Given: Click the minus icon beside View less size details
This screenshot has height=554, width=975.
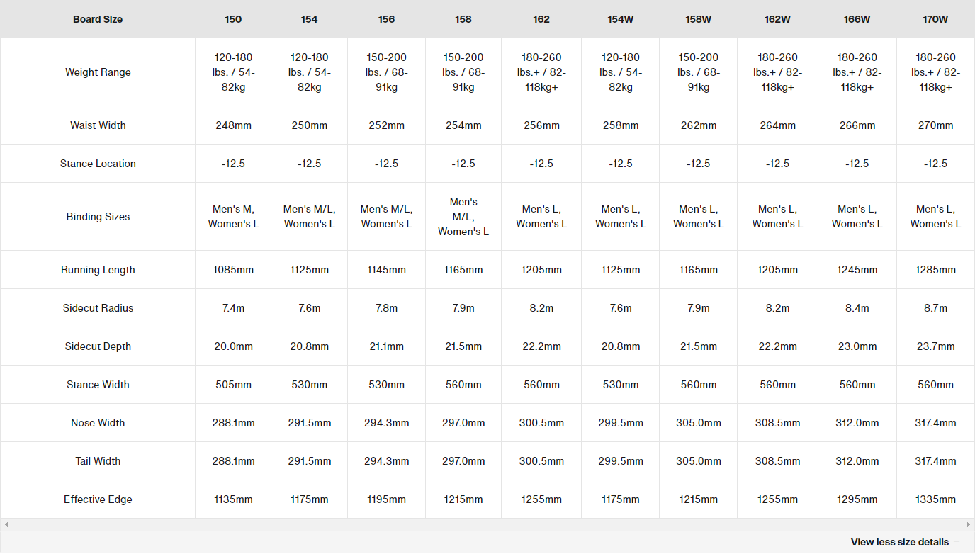Looking at the screenshot, I should 957,542.
